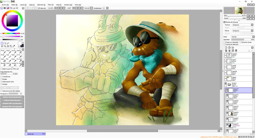The image size is (255, 138).
Task: Create a new layer folder
Action: [x=233, y=48]
